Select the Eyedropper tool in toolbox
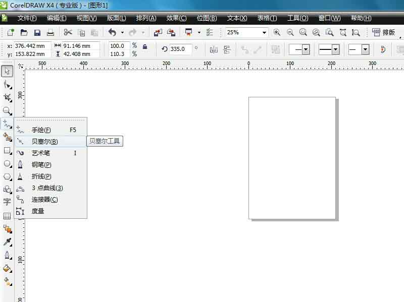This screenshot has height=302, width=404. (7, 242)
